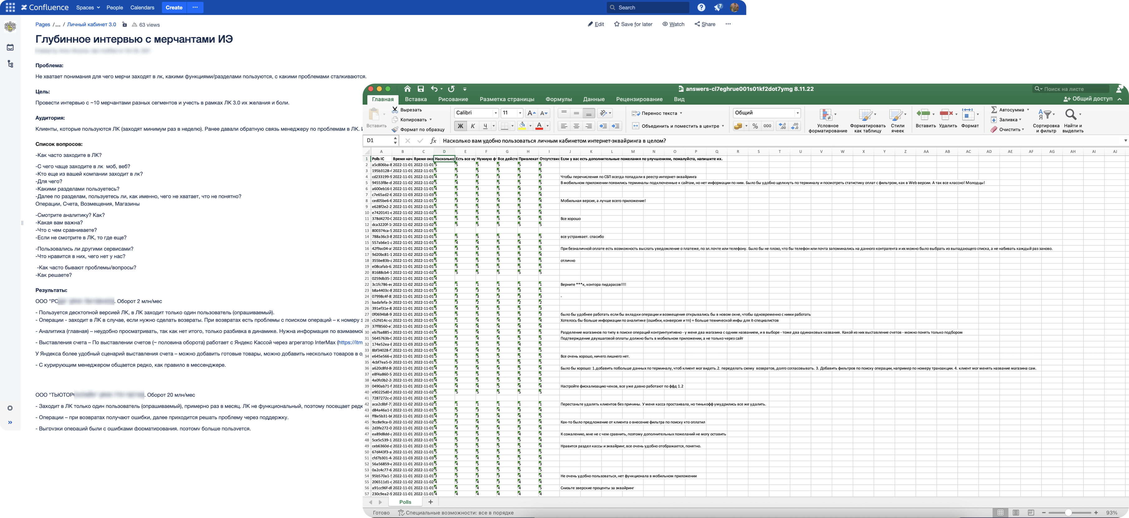
Task: Open Sort and Filter (Сортировка и фильтр)
Action: [1046, 120]
